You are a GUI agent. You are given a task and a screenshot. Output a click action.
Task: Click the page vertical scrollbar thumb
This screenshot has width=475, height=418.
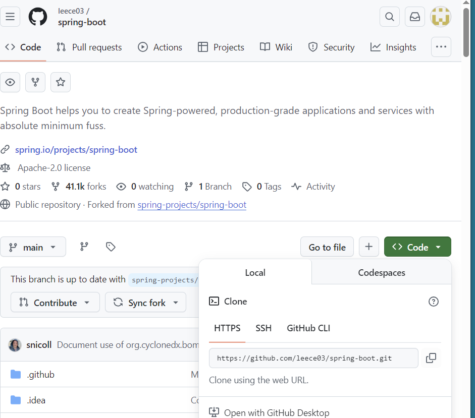coord(466,32)
